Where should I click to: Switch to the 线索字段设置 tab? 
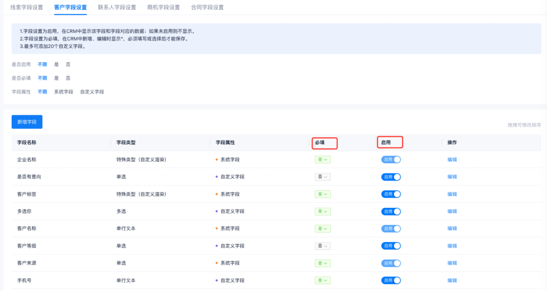pyautogui.click(x=27, y=7)
